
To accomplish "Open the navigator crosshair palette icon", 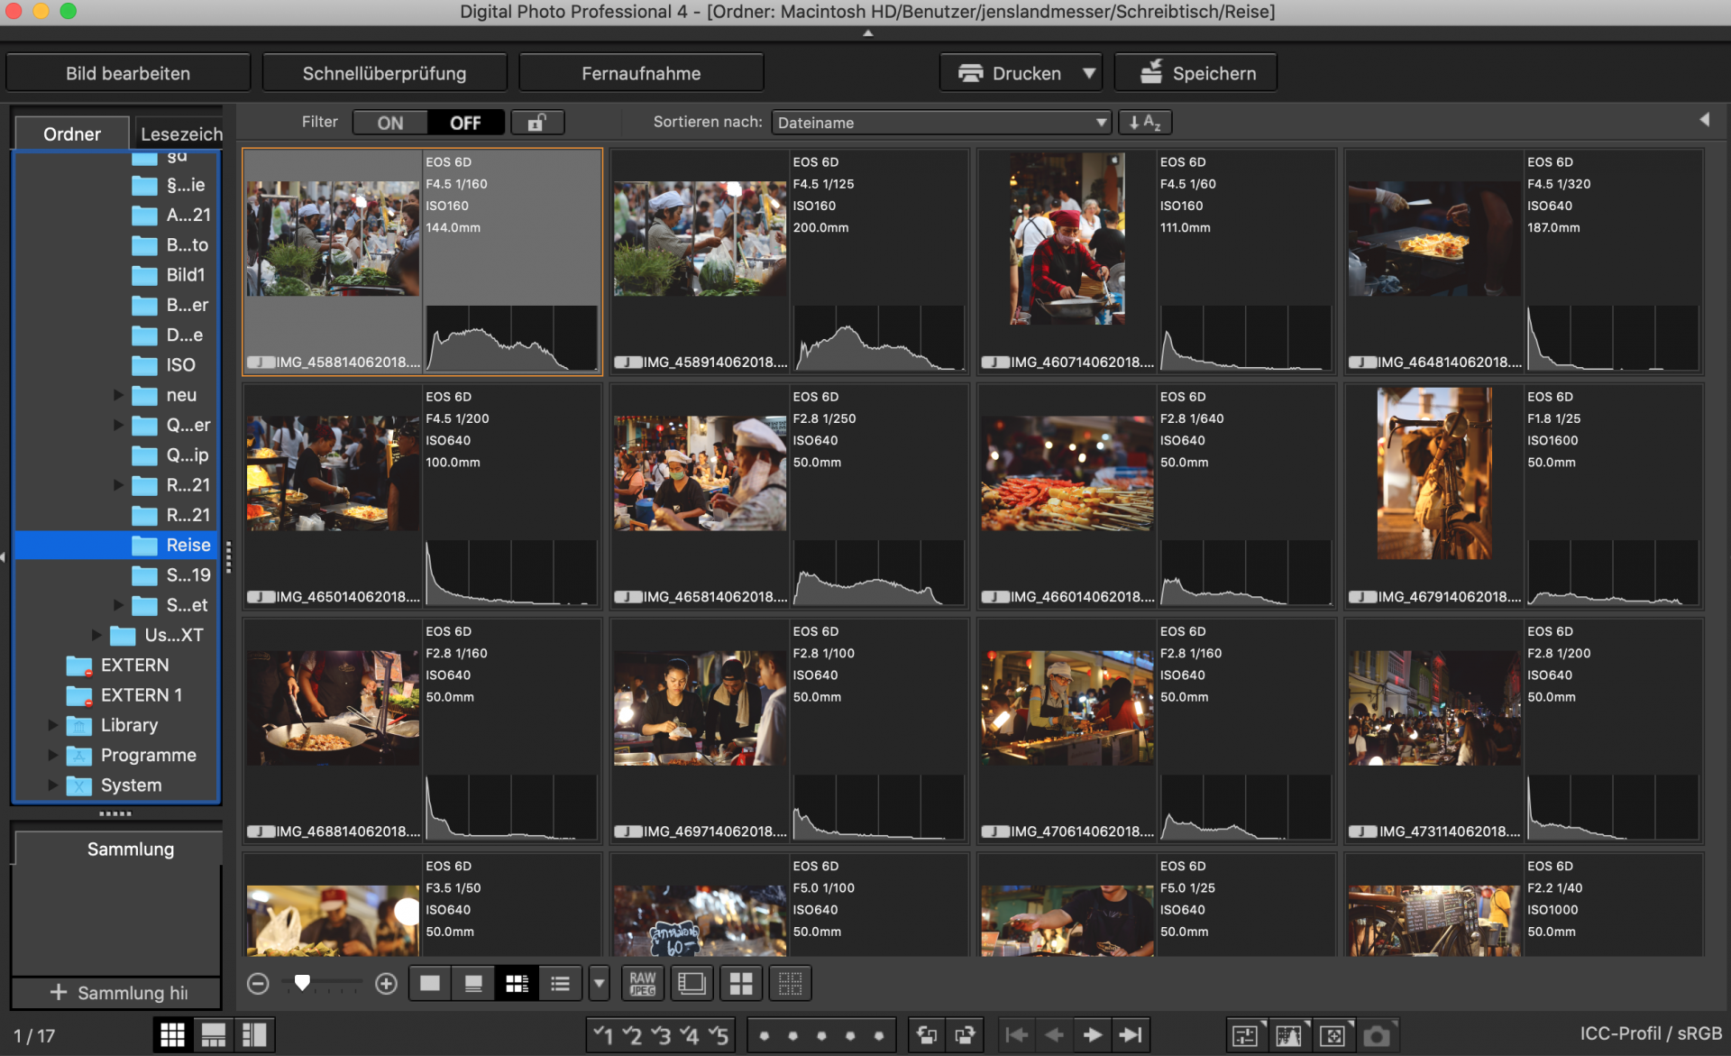I will (x=1333, y=1035).
